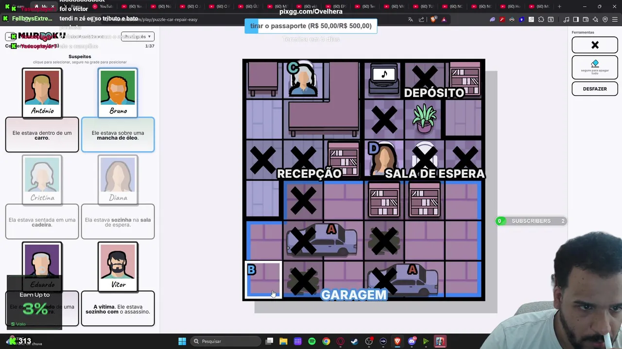Close the active Murdoku browser tab
Image resolution: width=622 pixels, height=349 pixels.
click(52, 6)
